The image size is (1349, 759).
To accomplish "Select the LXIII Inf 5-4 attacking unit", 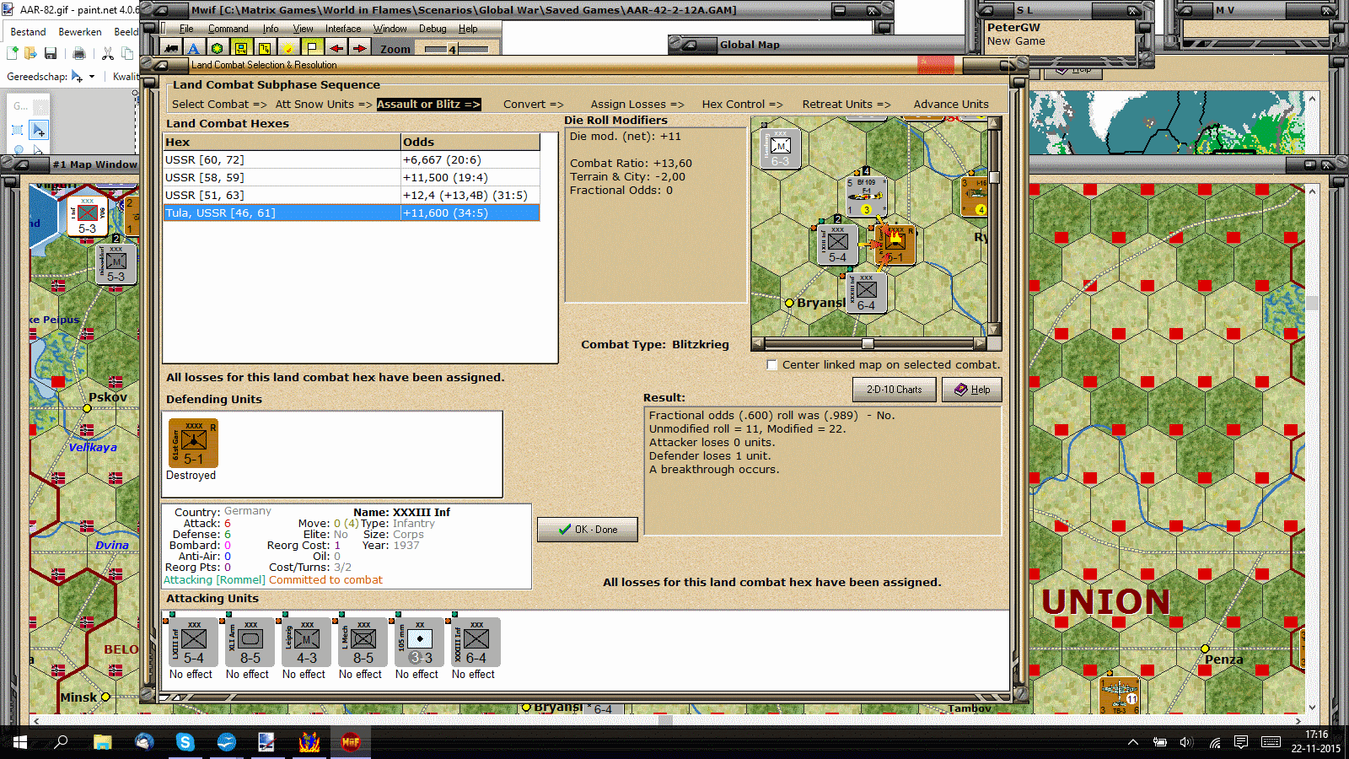I will tap(194, 643).
